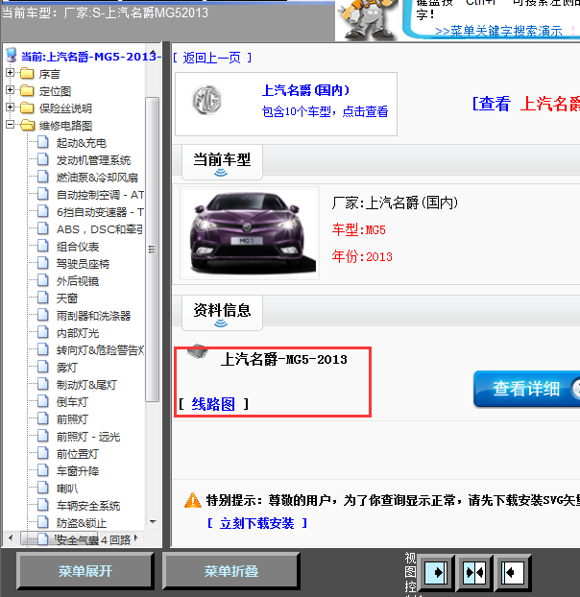Open 菜单关键字搜索演示 link
This screenshot has width=580, height=597.
point(498,31)
